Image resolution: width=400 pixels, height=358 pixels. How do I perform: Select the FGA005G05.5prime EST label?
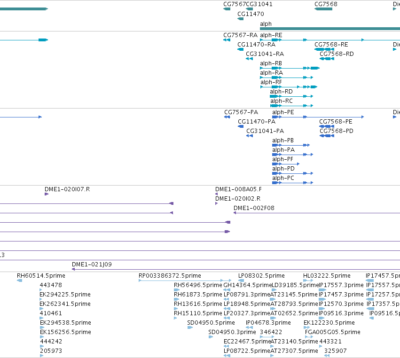[x=333, y=333]
